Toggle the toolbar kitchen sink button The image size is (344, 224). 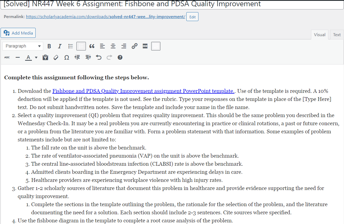click(156, 46)
